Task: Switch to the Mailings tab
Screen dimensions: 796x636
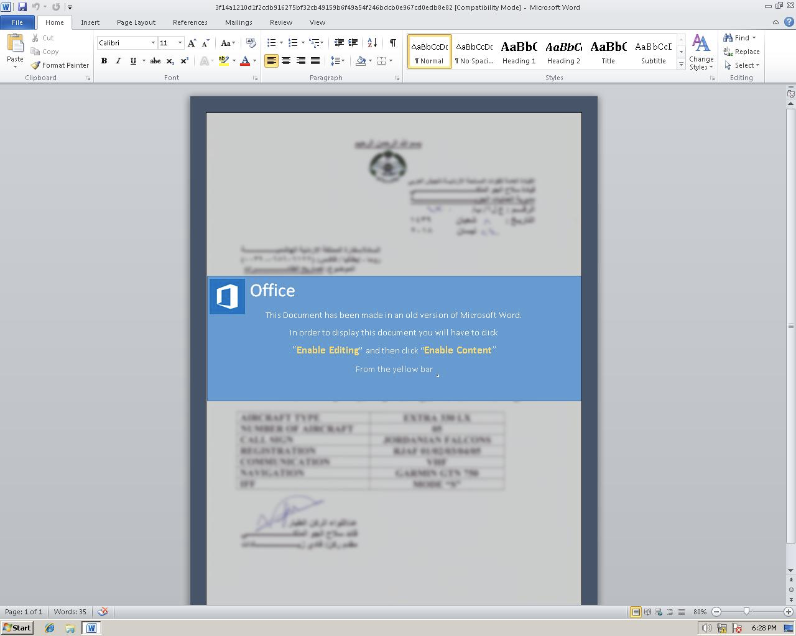Action: coord(239,22)
